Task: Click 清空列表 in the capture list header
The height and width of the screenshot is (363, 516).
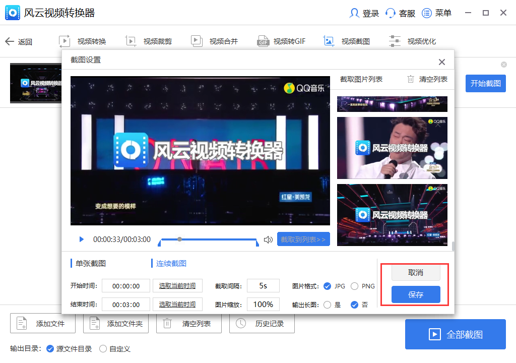Action: pos(433,79)
